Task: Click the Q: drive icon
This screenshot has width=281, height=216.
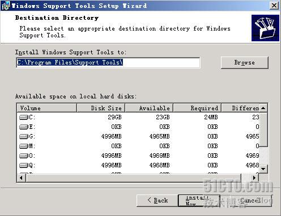Action: click(x=24, y=165)
